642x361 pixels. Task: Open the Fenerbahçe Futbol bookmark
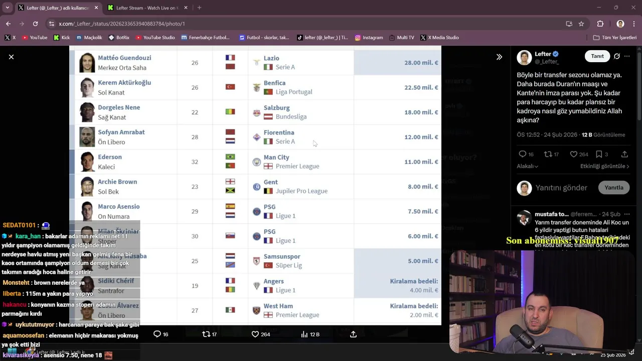pos(205,38)
